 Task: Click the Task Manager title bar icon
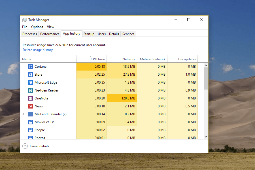25,20
